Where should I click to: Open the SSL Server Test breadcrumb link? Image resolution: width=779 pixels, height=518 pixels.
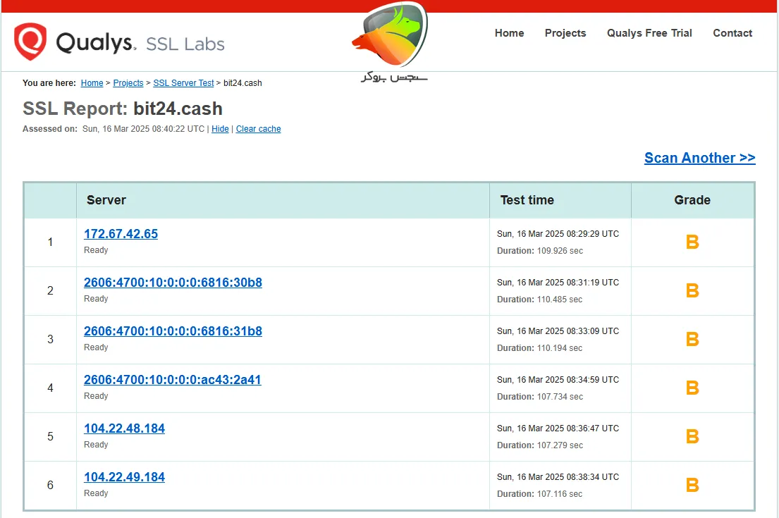183,83
